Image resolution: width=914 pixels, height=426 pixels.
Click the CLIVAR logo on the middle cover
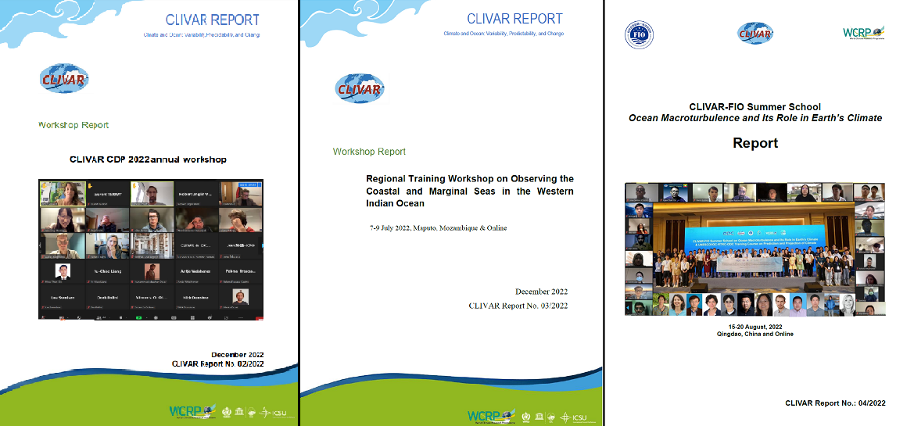[x=359, y=88]
